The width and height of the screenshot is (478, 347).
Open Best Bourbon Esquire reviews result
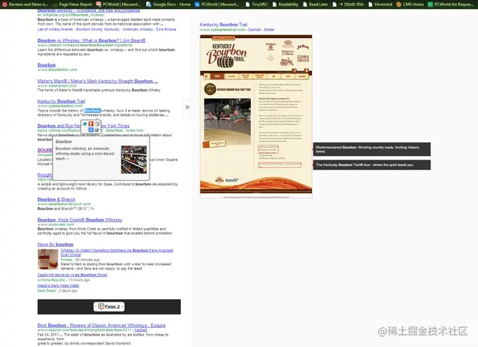102,326
